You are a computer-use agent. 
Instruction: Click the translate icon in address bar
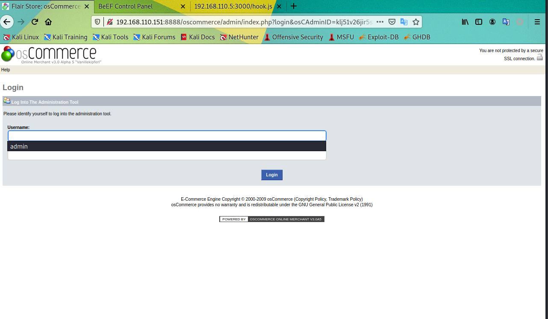point(404,22)
